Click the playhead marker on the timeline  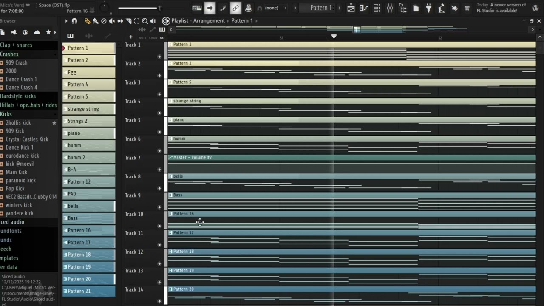pos(334,37)
